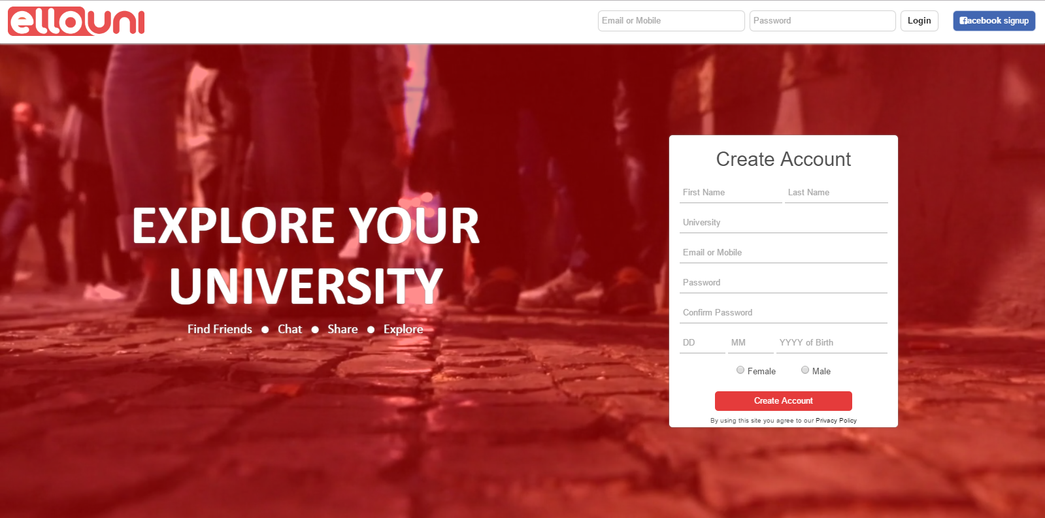Viewport: 1045px width, 518px height.
Task: Focus the header Password field
Action: coord(822,21)
